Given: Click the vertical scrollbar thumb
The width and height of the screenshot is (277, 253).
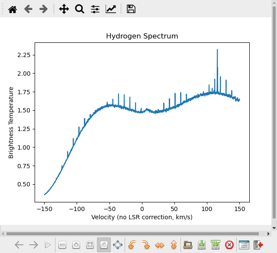Looking at the screenshot, I should pyautogui.click(x=274, y=112).
